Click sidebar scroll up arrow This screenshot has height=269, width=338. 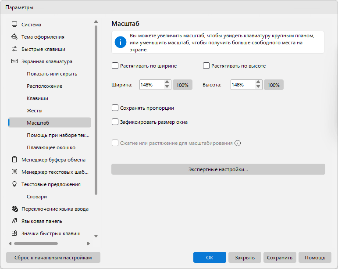(96, 22)
